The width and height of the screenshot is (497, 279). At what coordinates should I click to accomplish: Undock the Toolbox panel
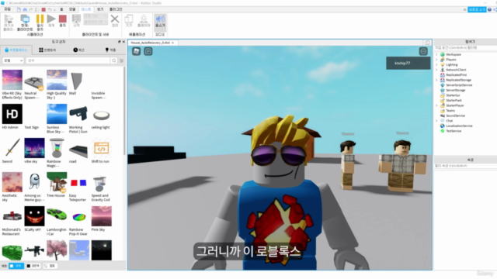point(119,42)
